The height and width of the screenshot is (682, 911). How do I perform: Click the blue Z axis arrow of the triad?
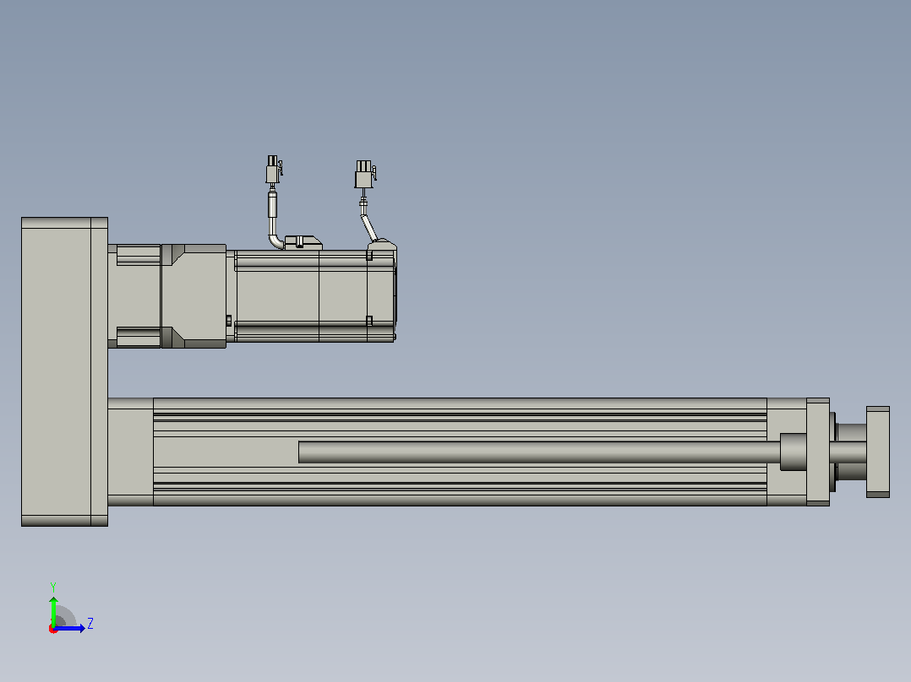[x=69, y=628]
